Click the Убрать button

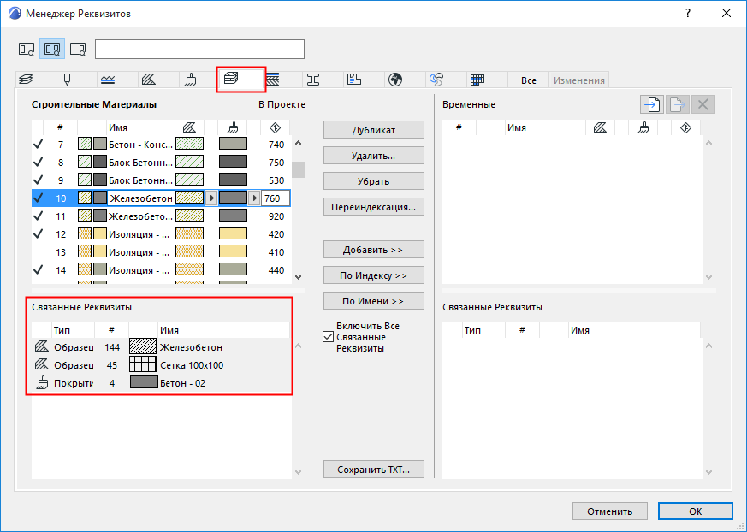(373, 181)
